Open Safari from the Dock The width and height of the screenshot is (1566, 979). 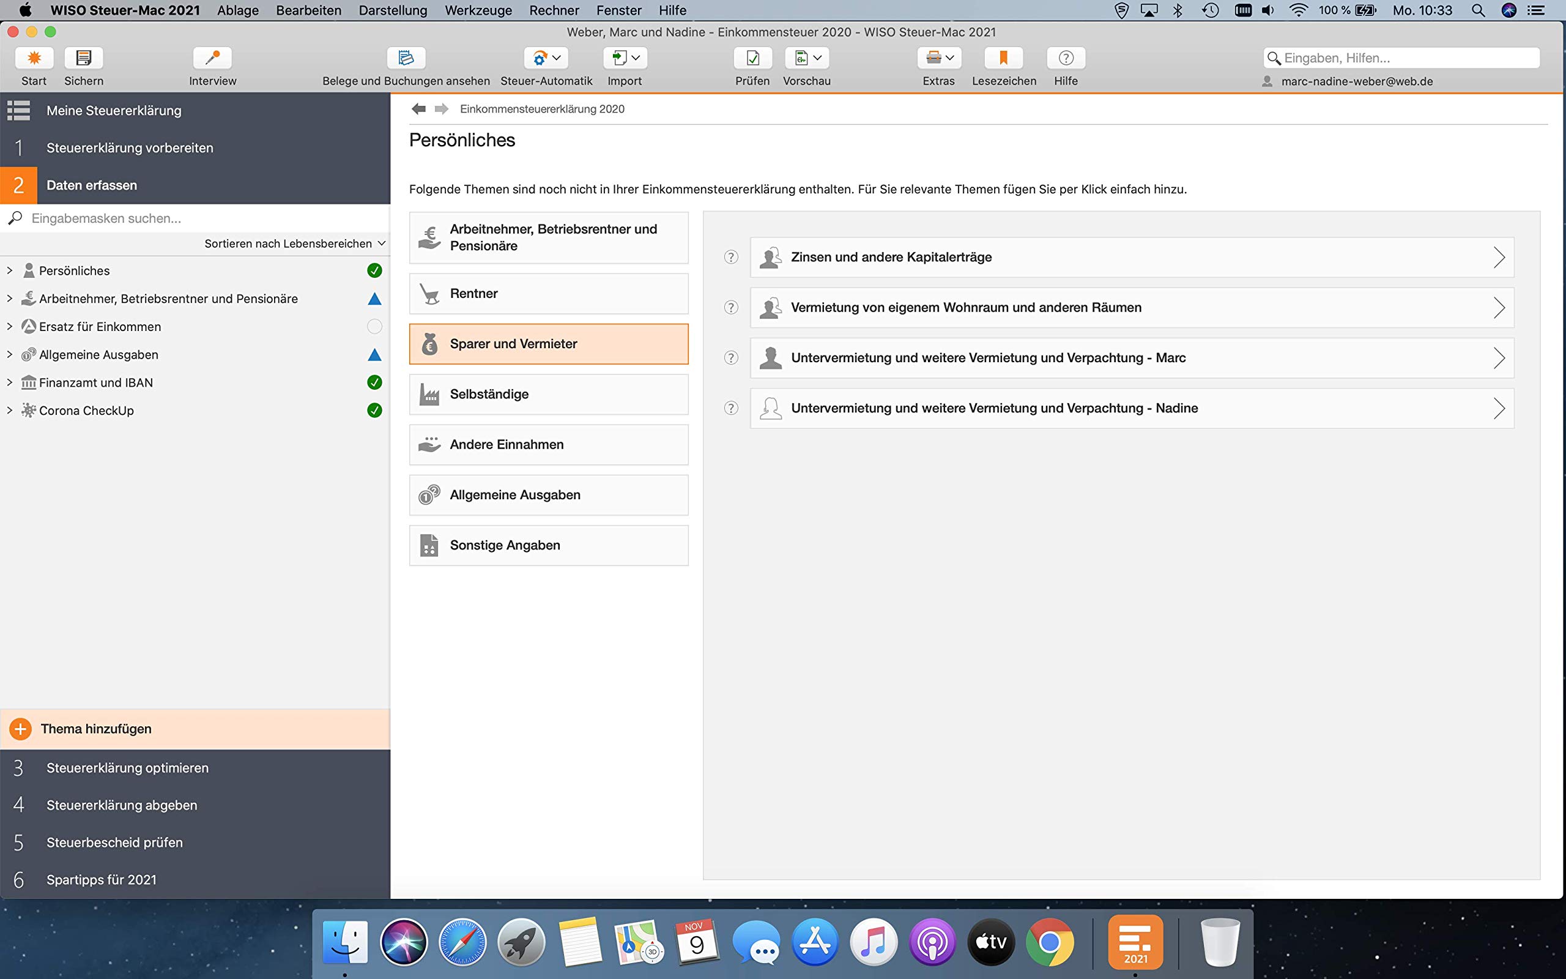[462, 942]
